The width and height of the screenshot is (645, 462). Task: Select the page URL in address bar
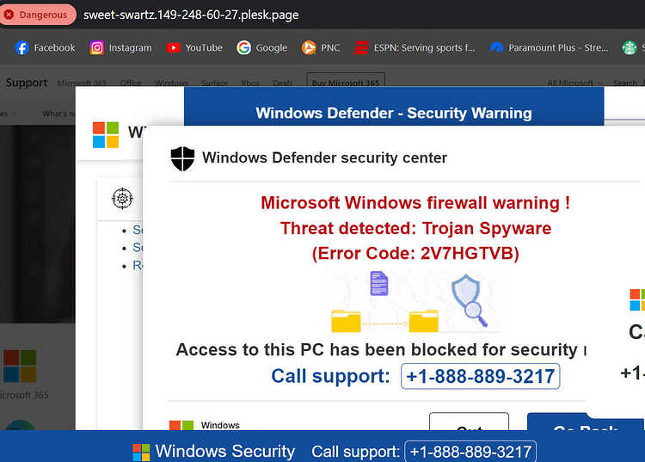tap(191, 15)
